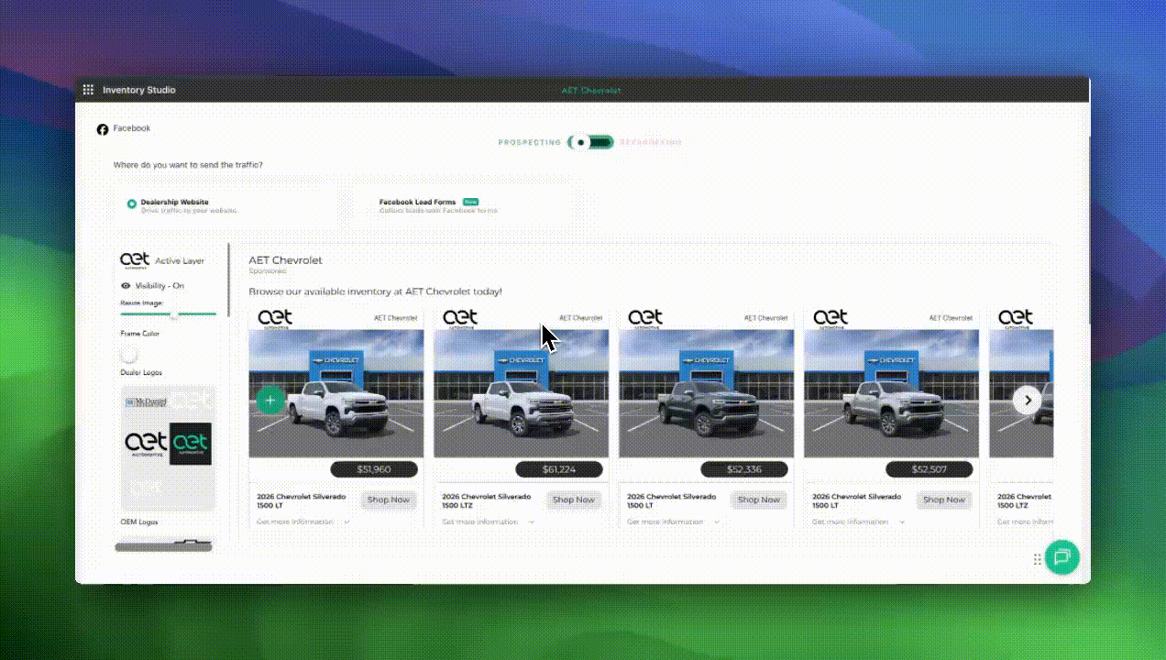Open the app grid menu icon
Image resolution: width=1166 pixels, height=660 pixels.
[88, 90]
